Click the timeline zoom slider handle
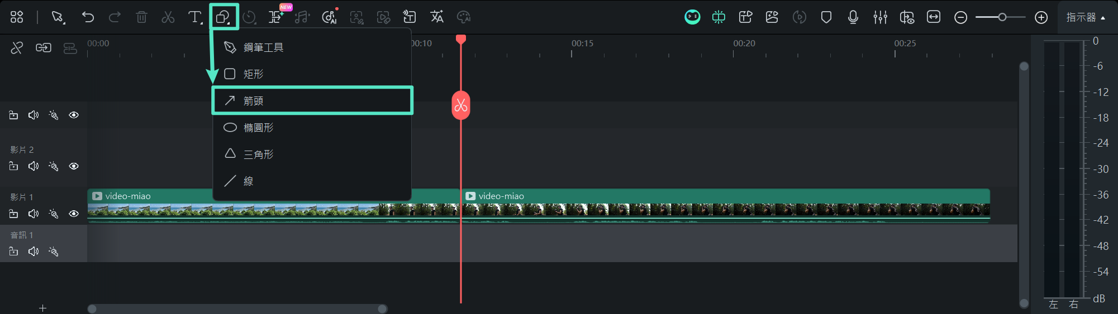 pos(1002,17)
